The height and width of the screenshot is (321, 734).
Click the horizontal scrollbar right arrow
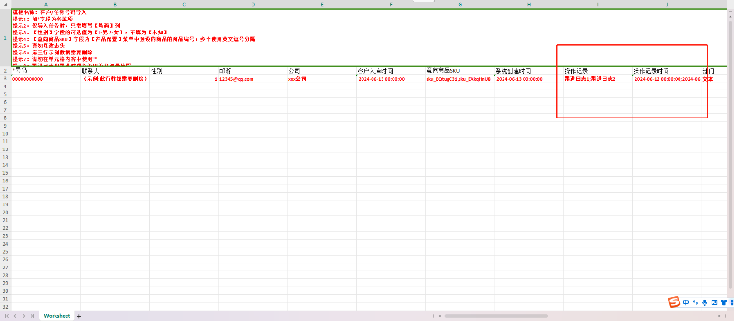719,316
